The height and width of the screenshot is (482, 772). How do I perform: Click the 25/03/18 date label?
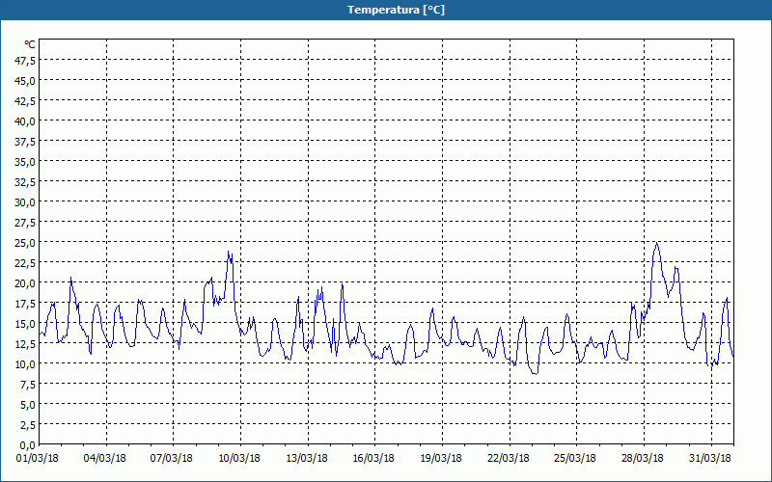pyautogui.click(x=575, y=459)
